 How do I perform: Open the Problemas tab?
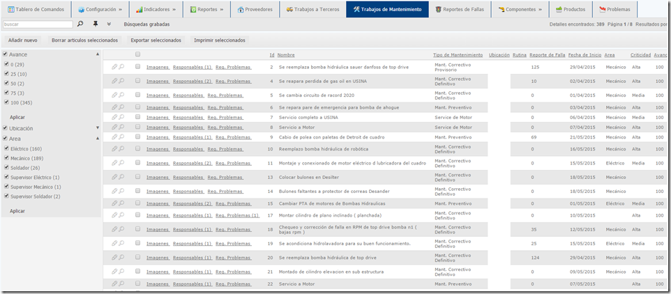click(615, 9)
